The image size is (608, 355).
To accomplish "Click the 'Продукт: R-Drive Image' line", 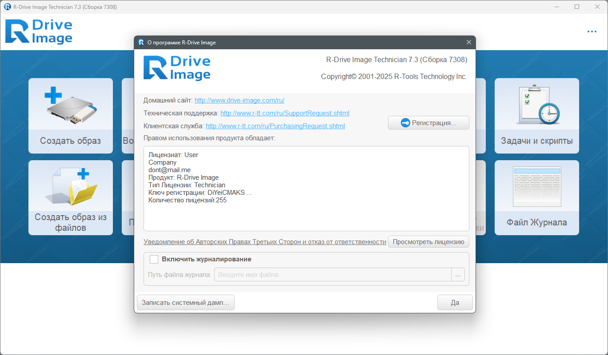I will point(184,177).
